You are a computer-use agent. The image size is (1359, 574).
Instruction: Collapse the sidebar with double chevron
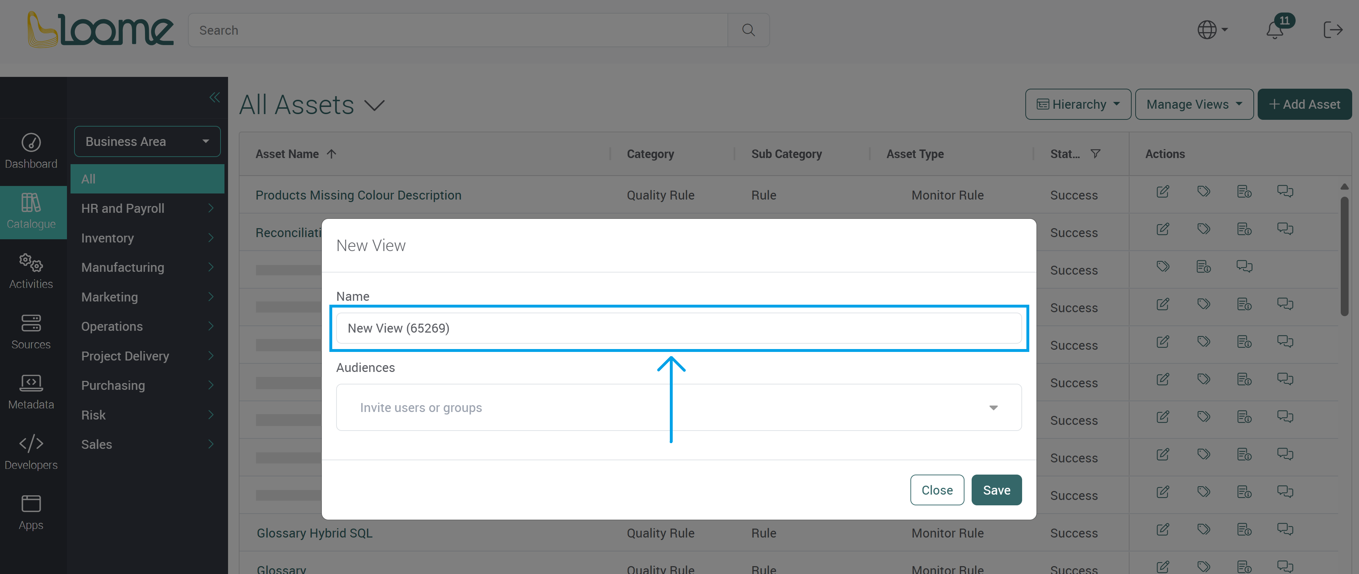click(214, 98)
